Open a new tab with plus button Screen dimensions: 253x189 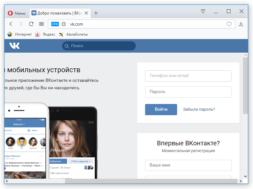(96, 13)
